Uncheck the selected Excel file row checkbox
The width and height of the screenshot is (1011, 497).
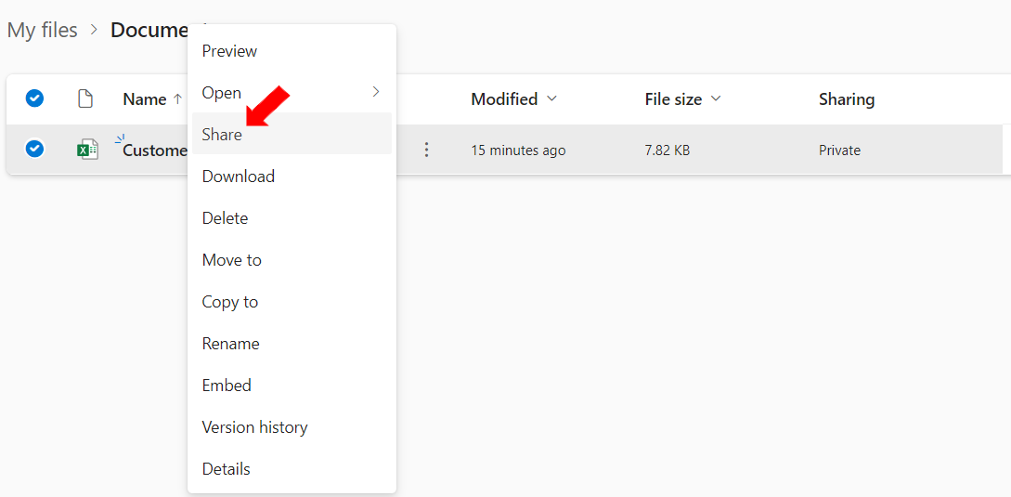[x=34, y=150]
